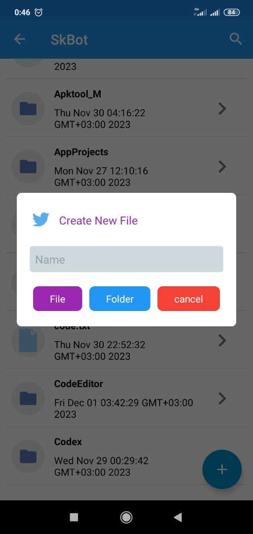Tap the plus floating action button
The width and height of the screenshot is (253, 534).
point(222,469)
